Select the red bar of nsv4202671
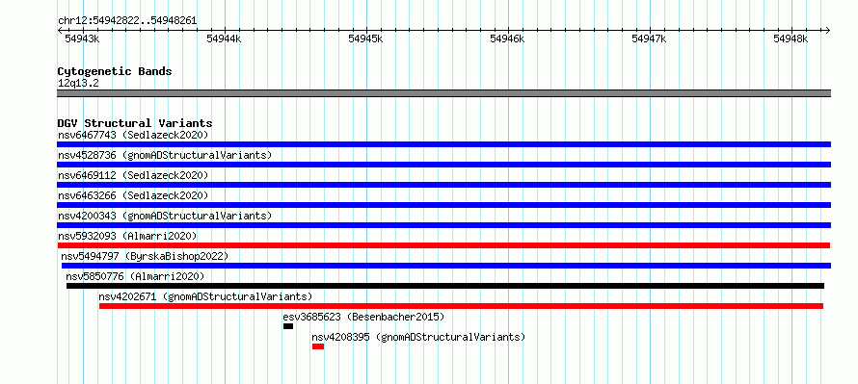Screen dimensions: 858x384 pos(461,306)
